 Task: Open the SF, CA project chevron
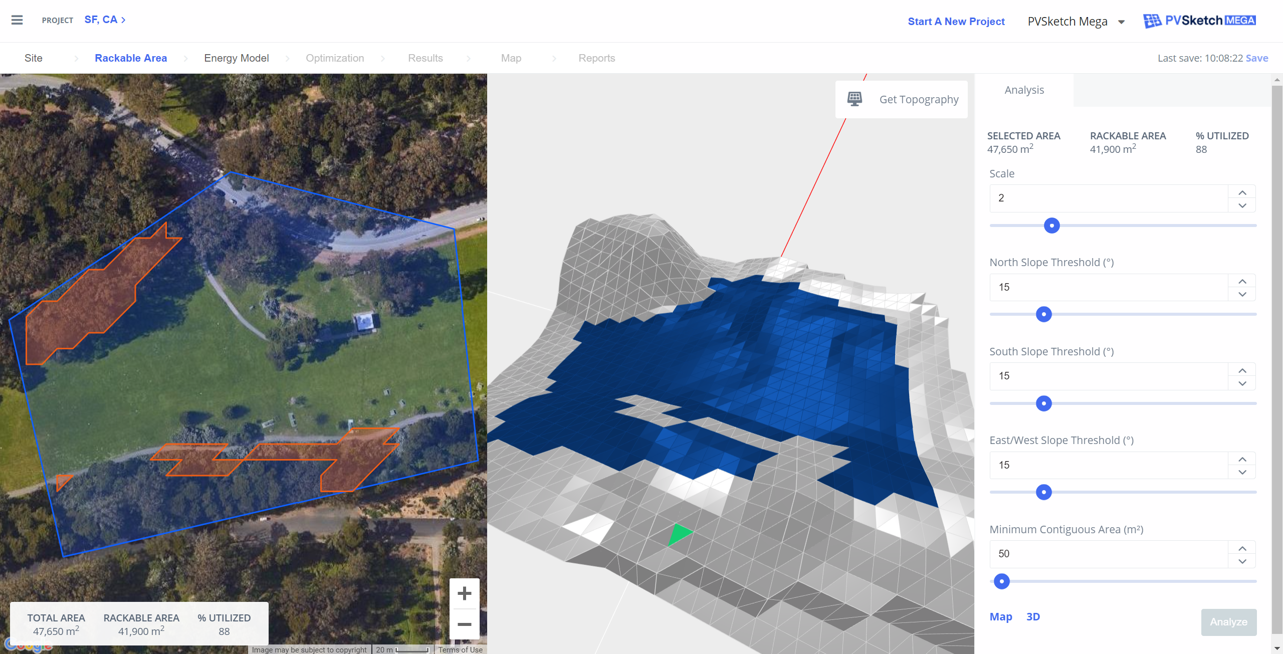(x=123, y=20)
